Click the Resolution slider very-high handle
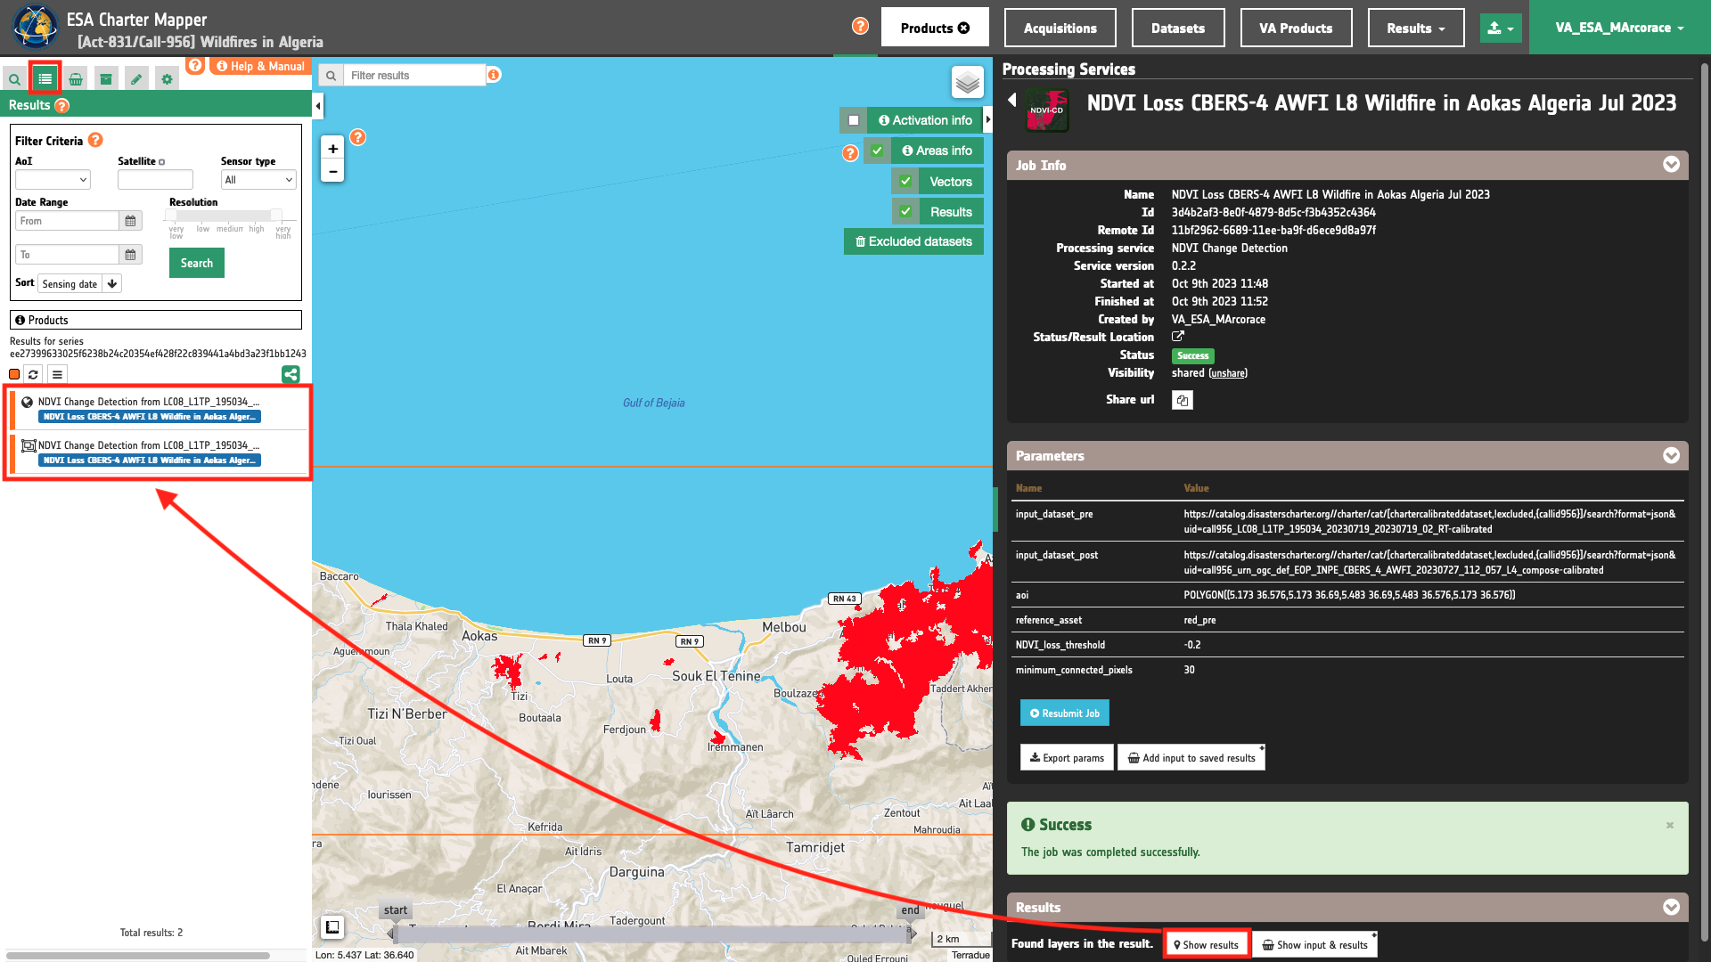Viewport: 1711px width, 962px height. 276,215
